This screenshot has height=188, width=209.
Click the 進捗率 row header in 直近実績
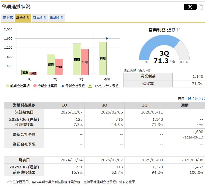tap(148, 84)
